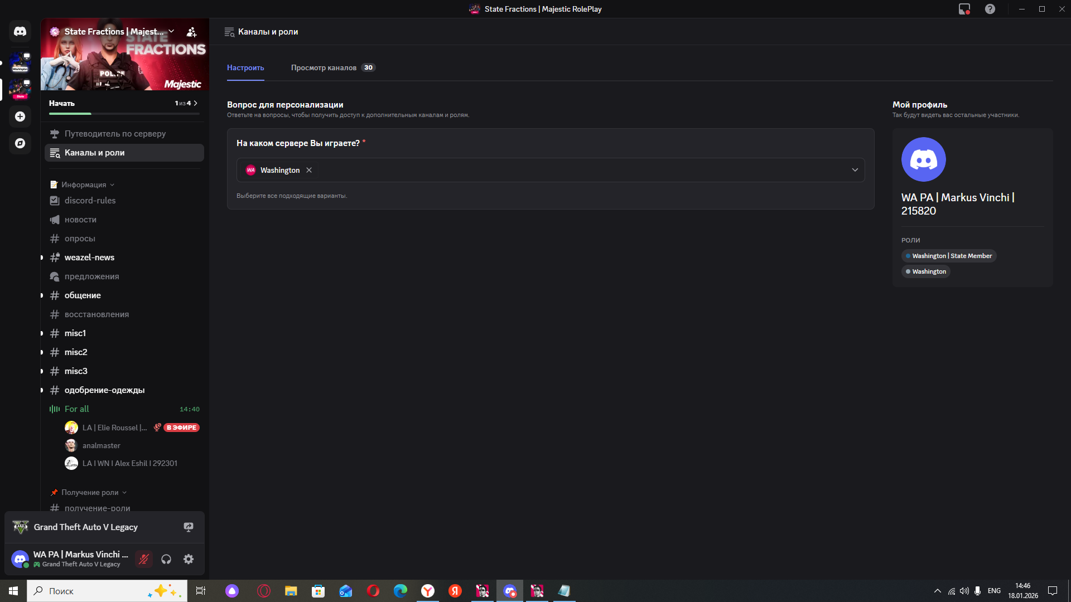Click the invite members icon in server header
1071x602 pixels.
191,32
